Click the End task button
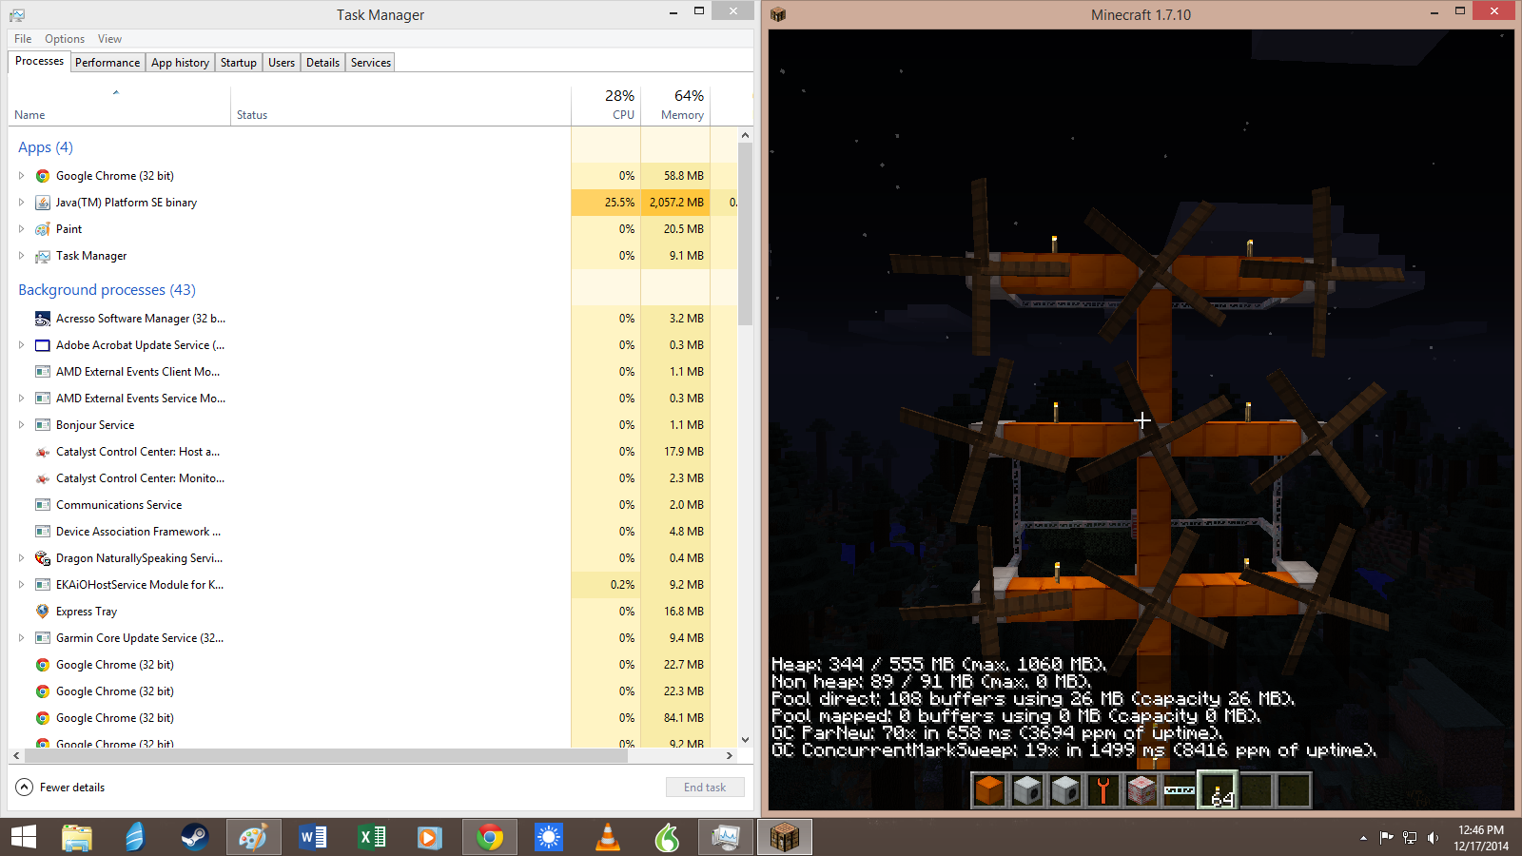Screen dimensions: 1522x856 click(705, 788)
